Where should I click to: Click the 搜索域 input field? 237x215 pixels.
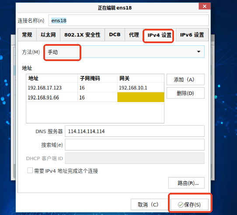pos(135,145)
